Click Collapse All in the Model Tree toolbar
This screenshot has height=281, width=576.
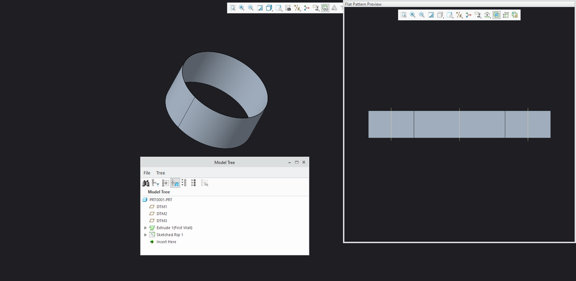[193, 183]
